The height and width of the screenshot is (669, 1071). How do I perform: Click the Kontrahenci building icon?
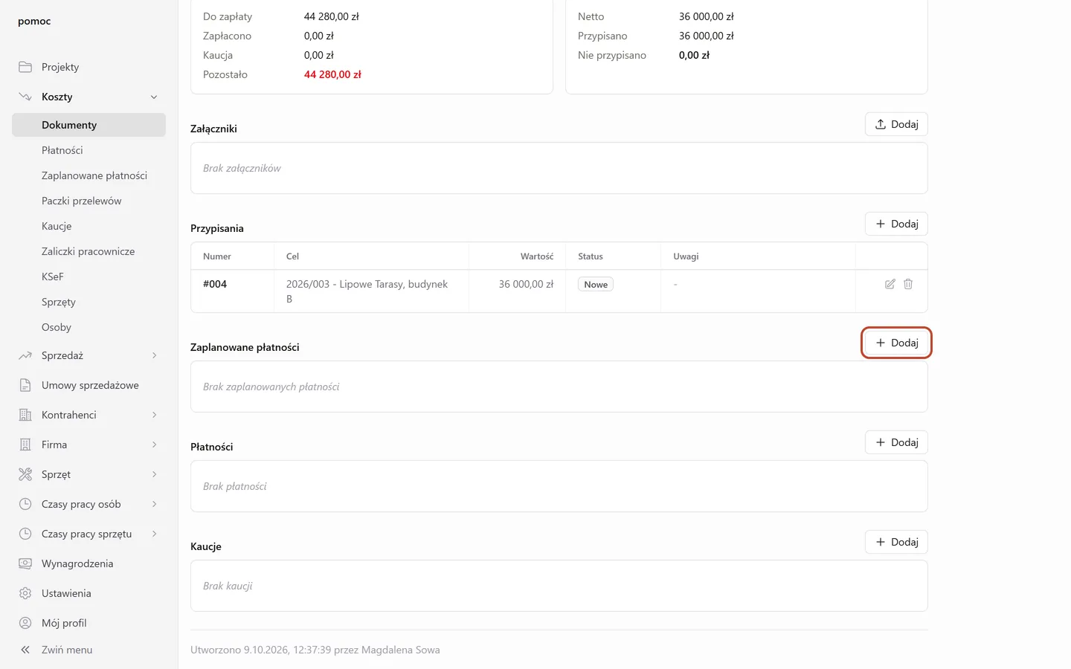25,415
